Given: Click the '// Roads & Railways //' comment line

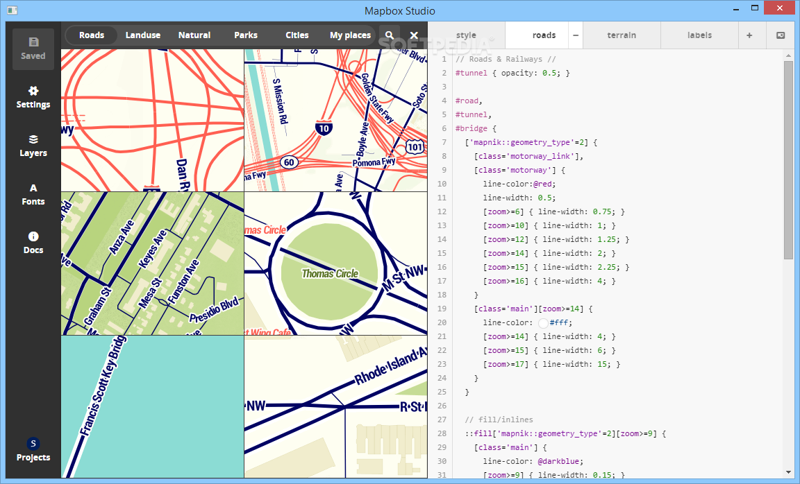Looking at the screenshot, I should point(506,59).
